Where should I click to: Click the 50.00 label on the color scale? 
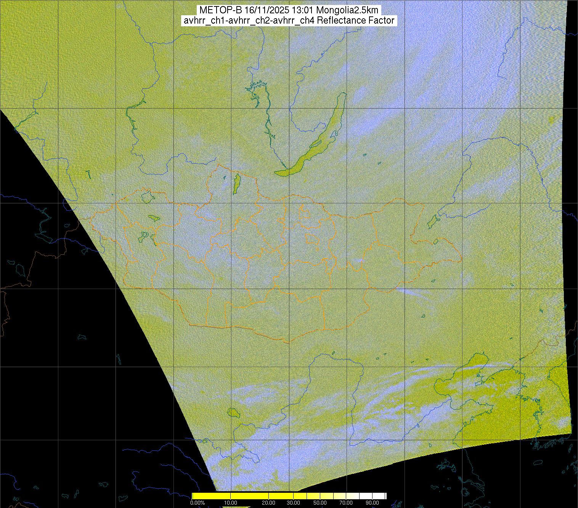tap(320, 503)
